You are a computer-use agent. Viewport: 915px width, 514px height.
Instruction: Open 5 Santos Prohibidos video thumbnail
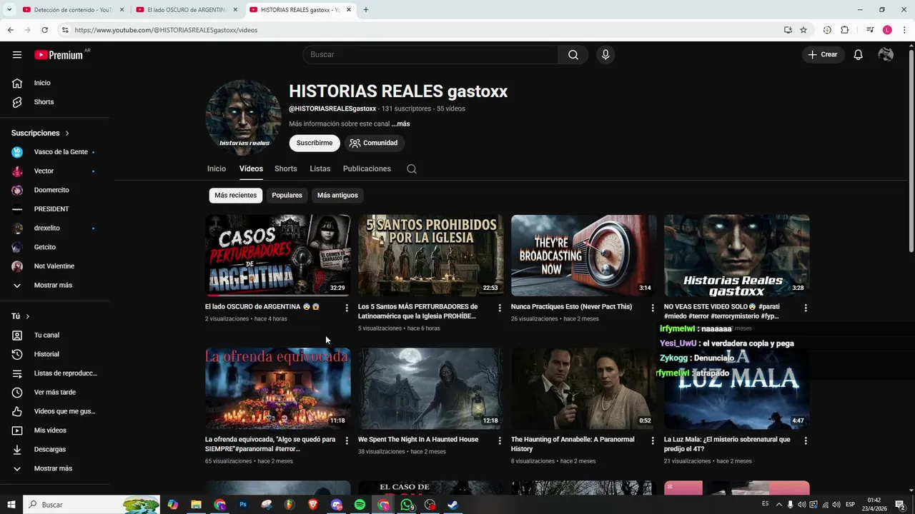click(x=430, y=256)
